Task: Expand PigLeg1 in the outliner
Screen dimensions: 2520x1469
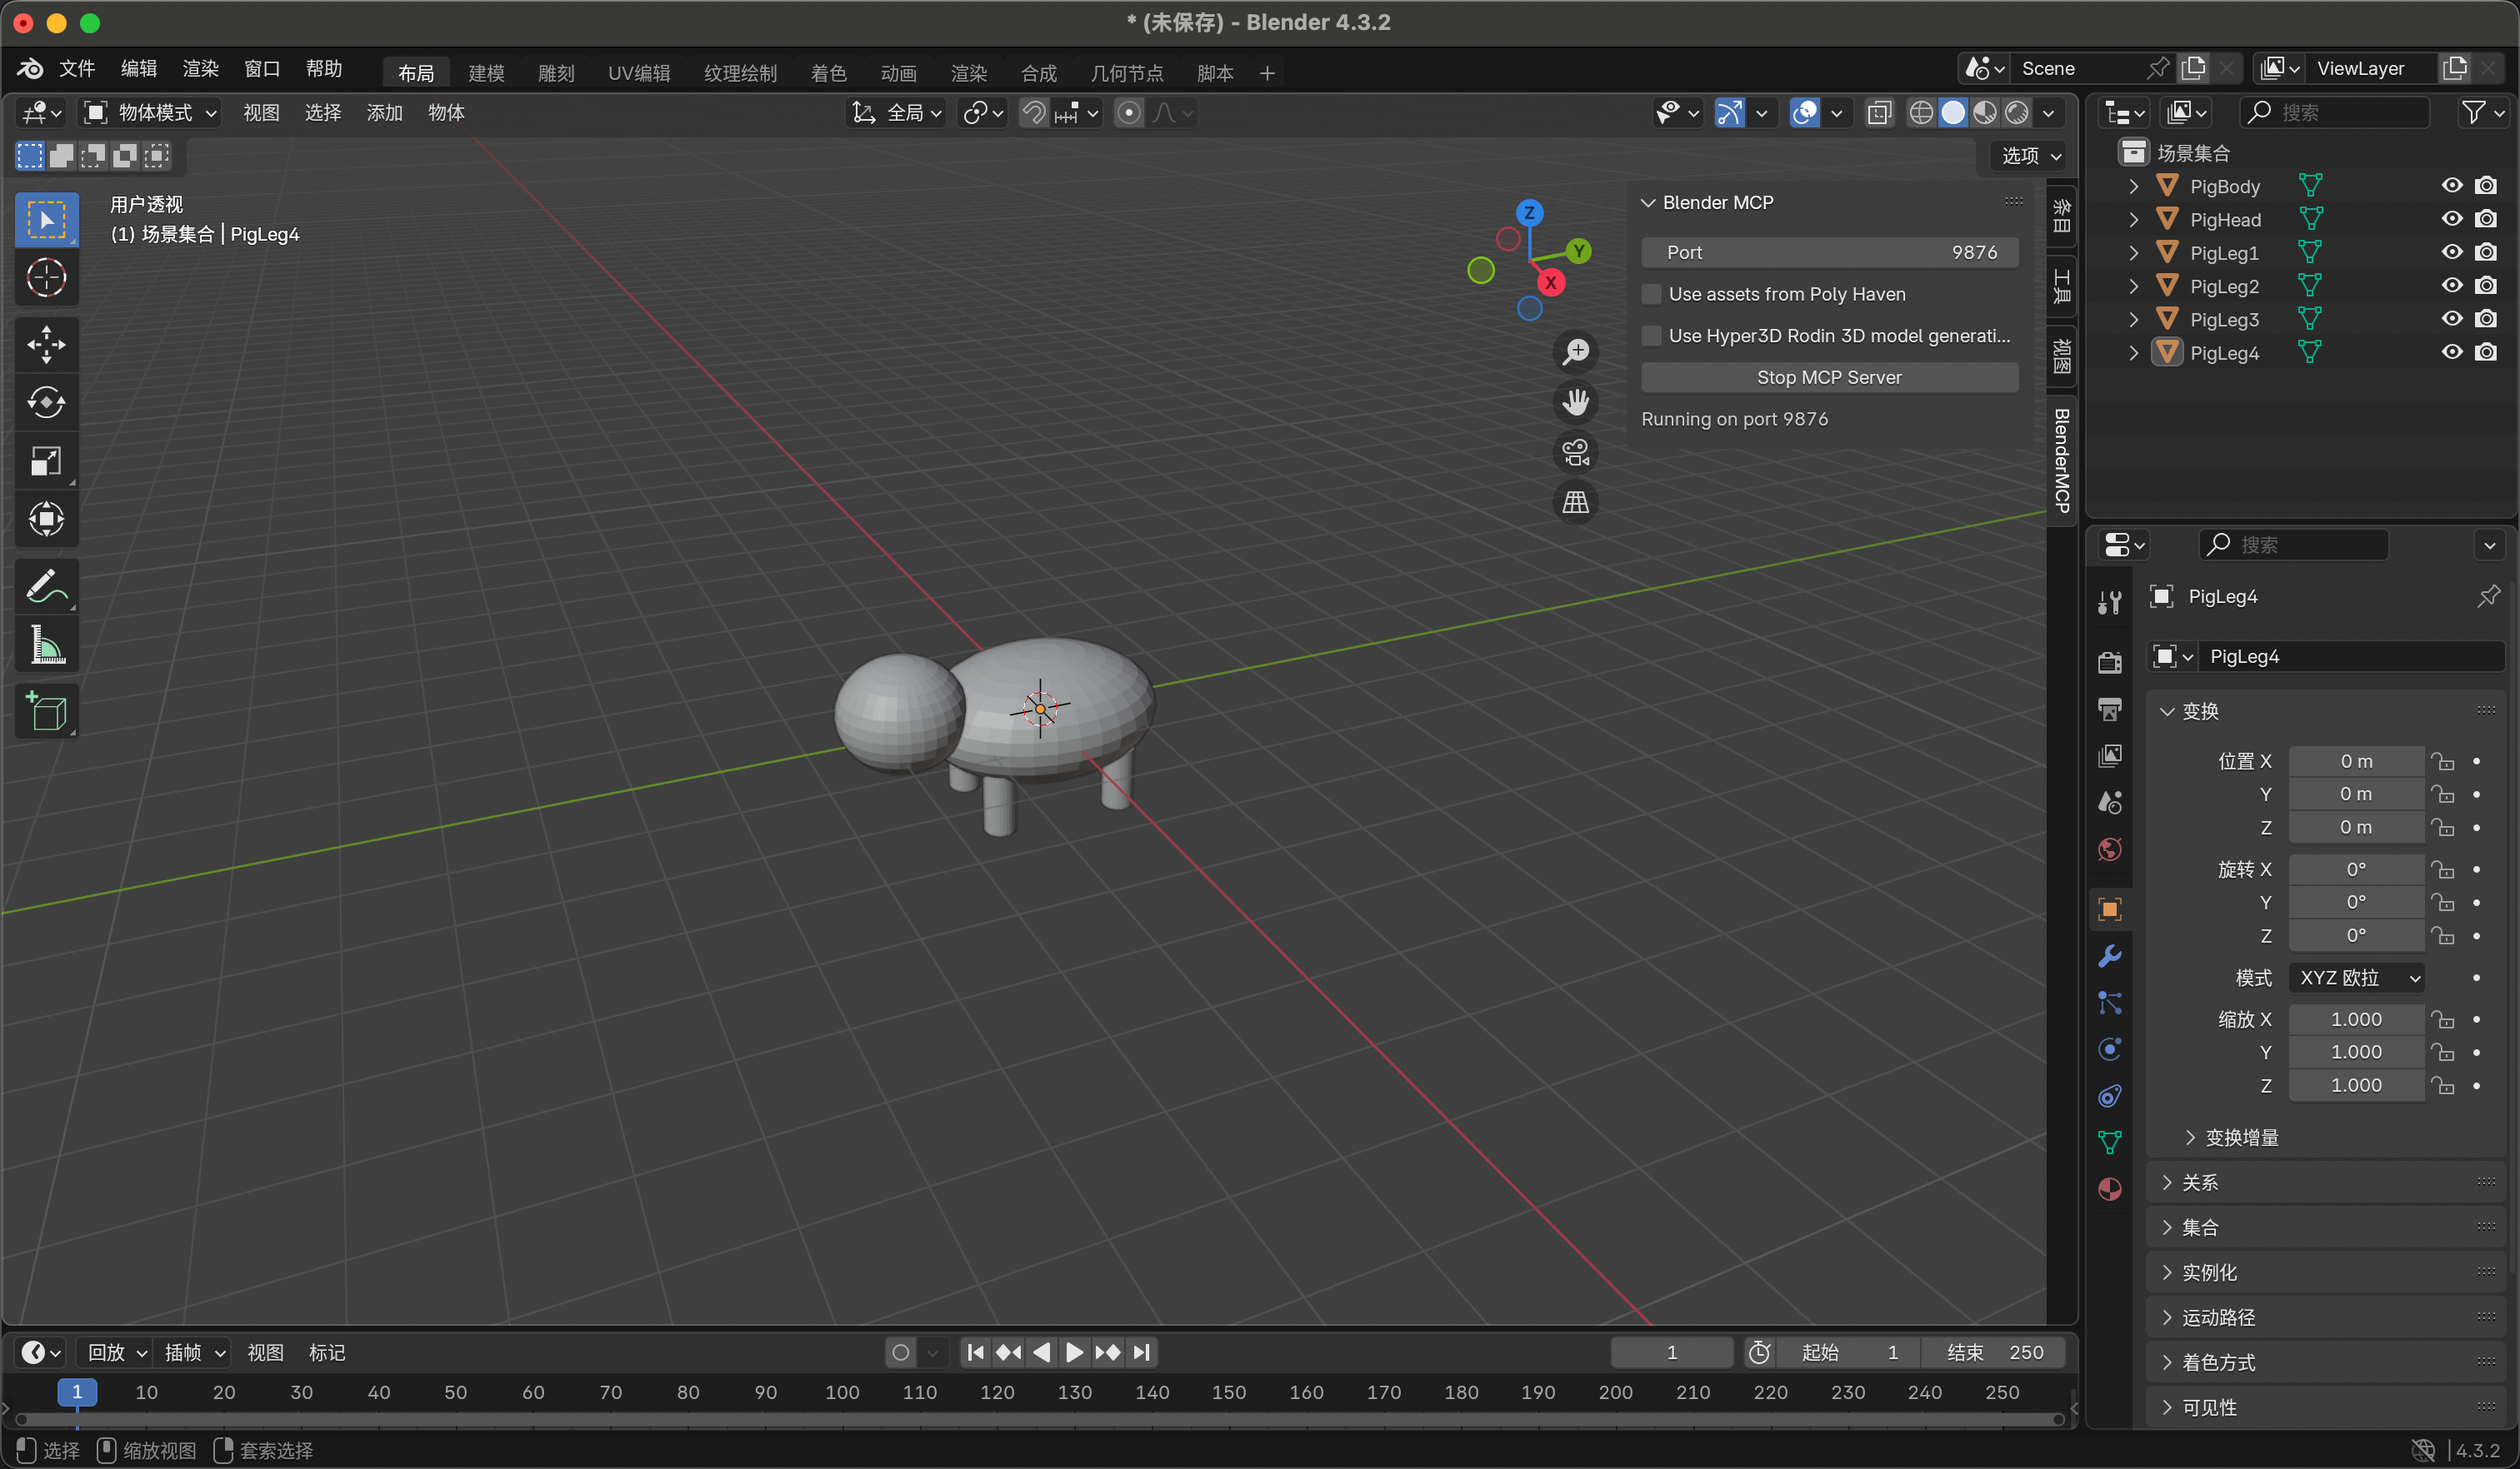Action: tap(2134, 253)
